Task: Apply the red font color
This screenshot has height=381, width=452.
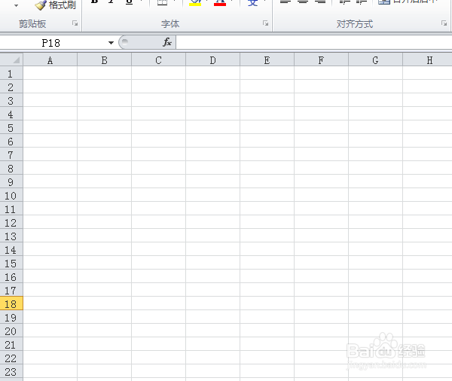Action: click(220, 3)
